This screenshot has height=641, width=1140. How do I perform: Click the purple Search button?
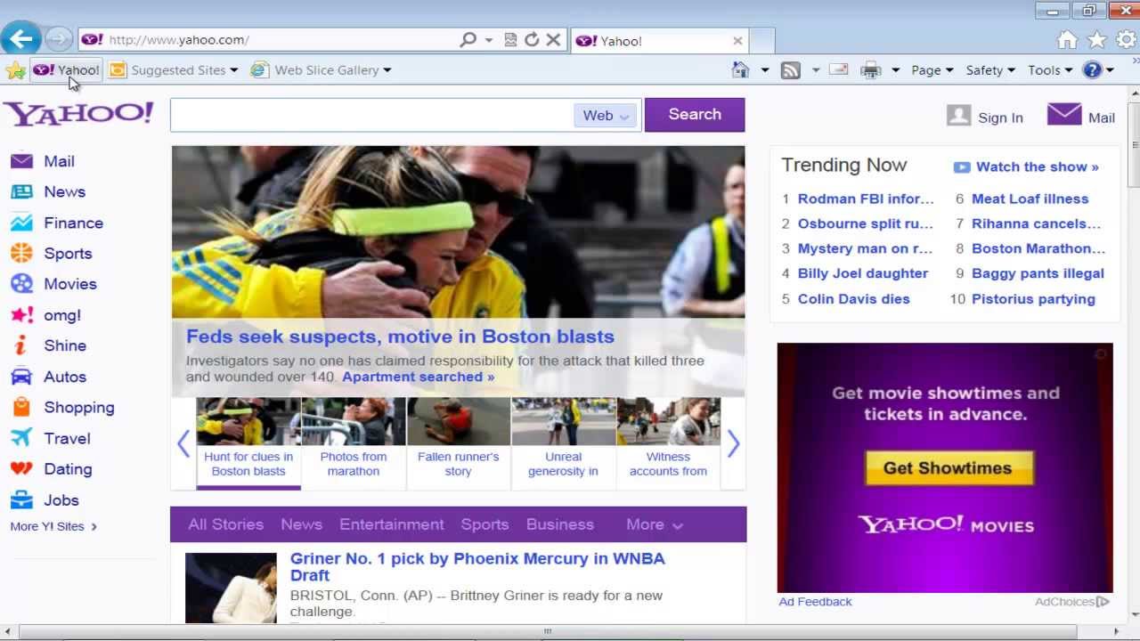695,115
